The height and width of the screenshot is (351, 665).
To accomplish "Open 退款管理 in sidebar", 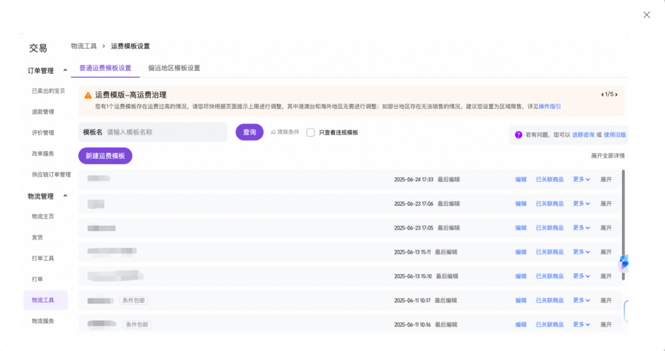I will [x=43, y=112].
